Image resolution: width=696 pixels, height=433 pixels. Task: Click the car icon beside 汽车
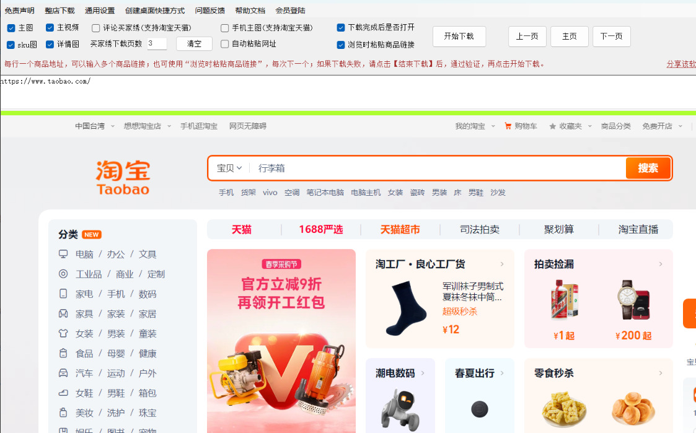pyautogui.click(x=63, y=373)
